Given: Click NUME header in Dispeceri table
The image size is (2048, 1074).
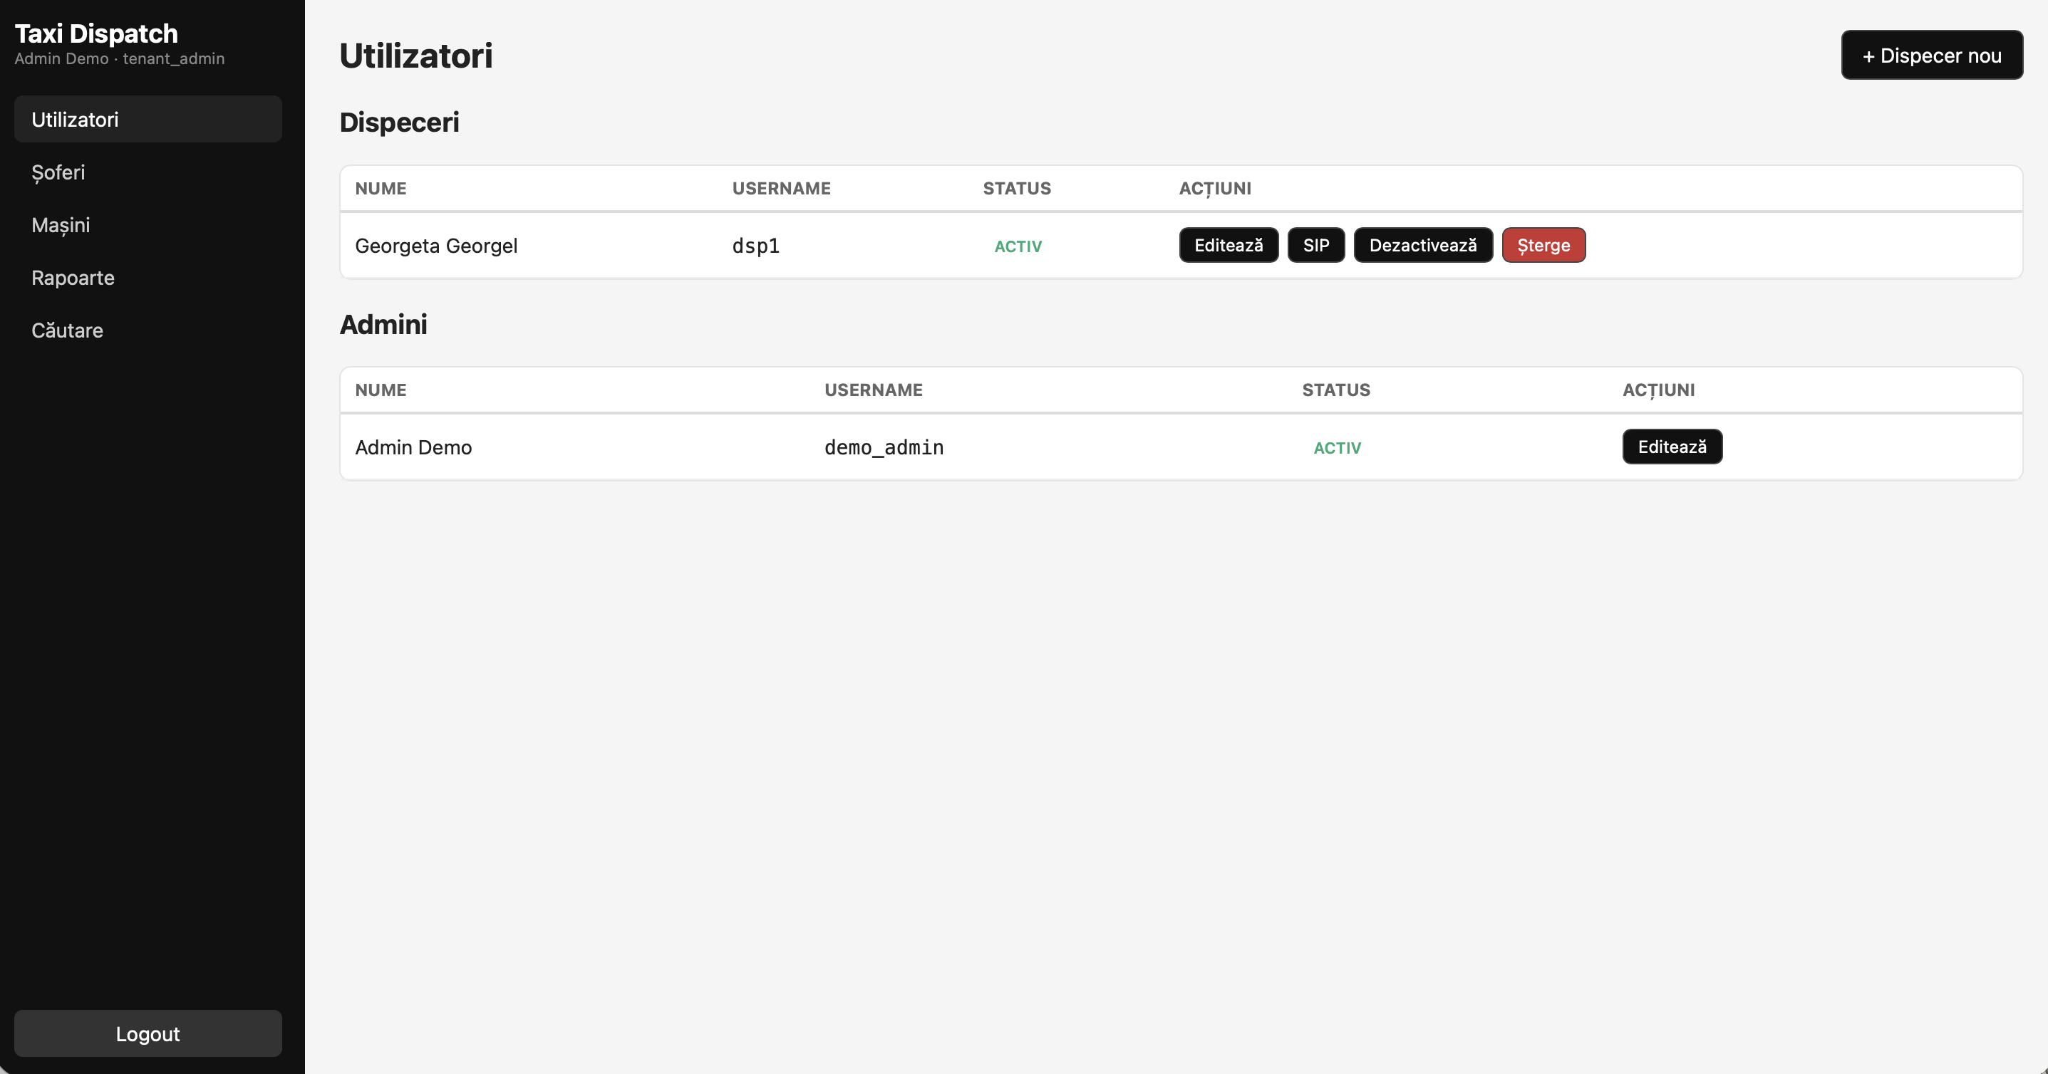Looking at the screenshot, I should 380,188.
